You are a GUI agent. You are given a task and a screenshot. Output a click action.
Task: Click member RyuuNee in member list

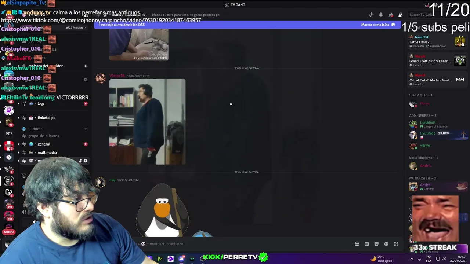point(437,135)
